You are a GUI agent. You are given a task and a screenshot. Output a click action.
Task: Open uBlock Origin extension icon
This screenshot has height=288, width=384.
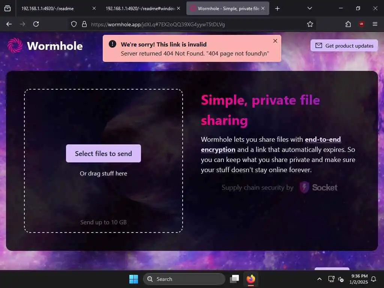click(x=361, y=24)
